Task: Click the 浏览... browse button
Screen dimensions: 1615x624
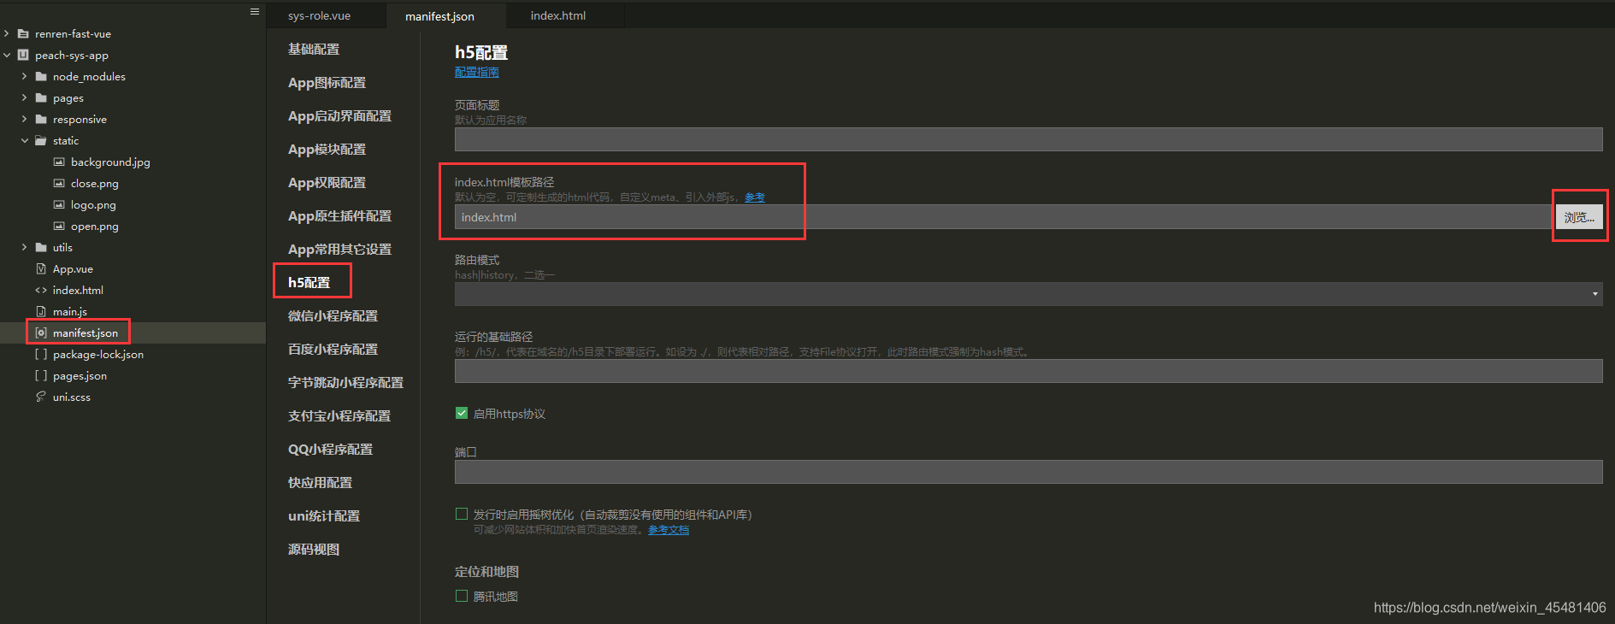Action: click(x=1579, y=217)
